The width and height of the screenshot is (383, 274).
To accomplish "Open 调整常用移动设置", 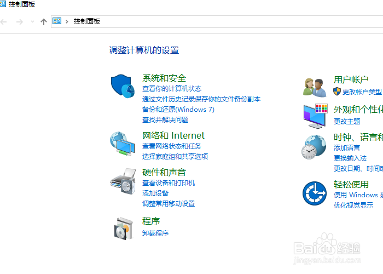I will (169, 203).
